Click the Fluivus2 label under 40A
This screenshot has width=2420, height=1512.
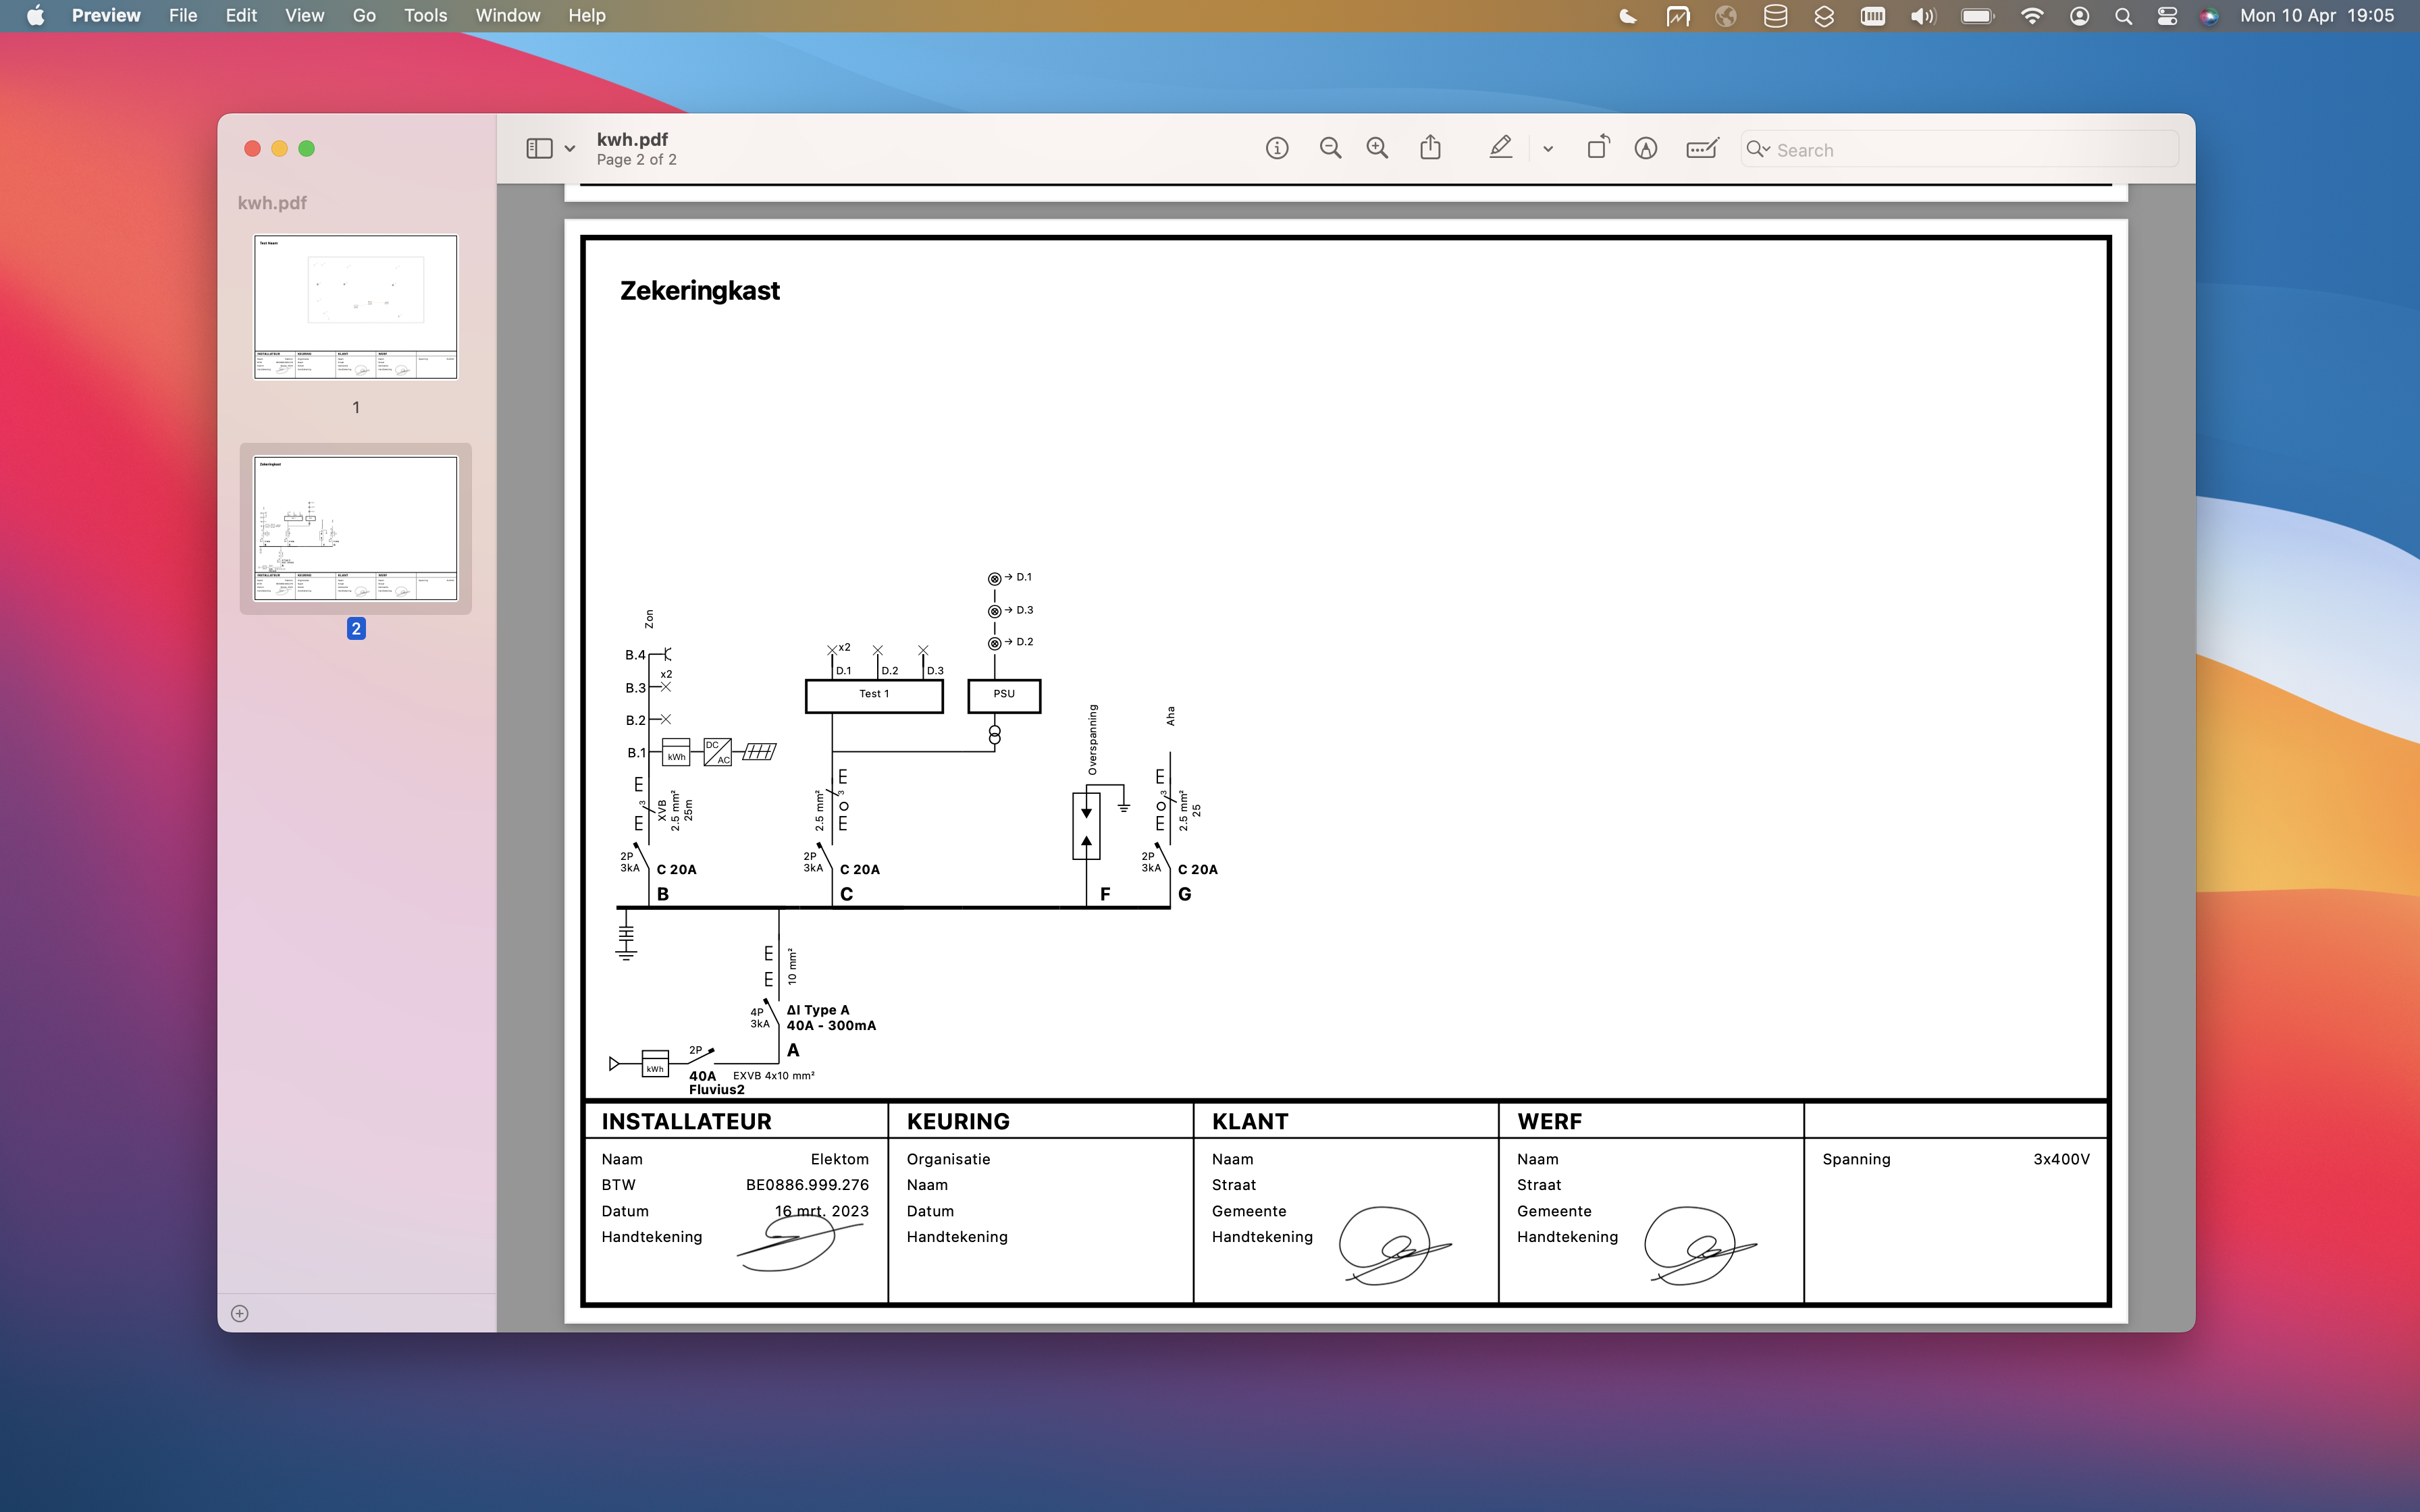point(716,1090)
